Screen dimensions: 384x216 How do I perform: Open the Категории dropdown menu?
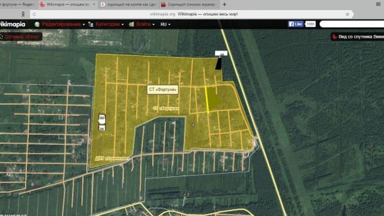(x=109, y=24)
